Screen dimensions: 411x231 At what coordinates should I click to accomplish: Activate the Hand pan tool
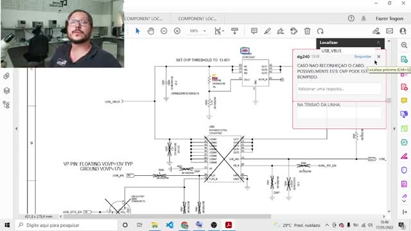151,31
